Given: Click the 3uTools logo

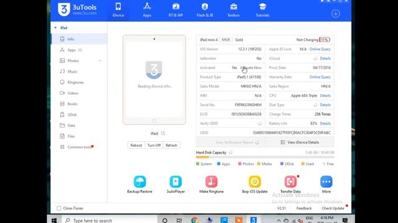Looking at the screenshot, I should click(77, 10).
